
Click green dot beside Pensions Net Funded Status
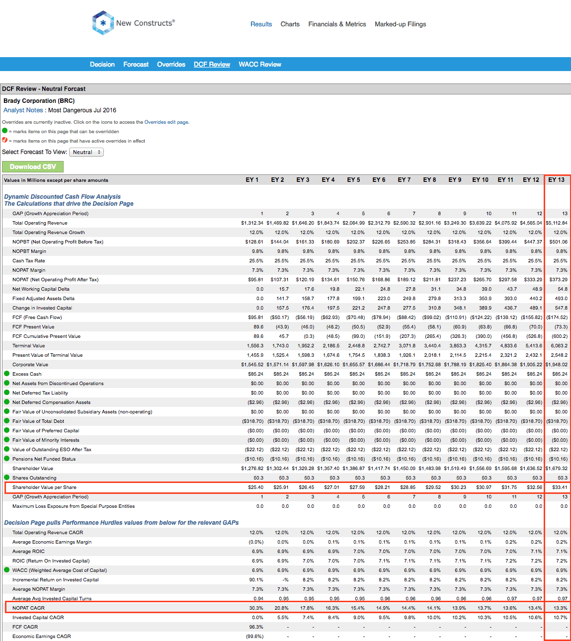(x=7, y=459)
